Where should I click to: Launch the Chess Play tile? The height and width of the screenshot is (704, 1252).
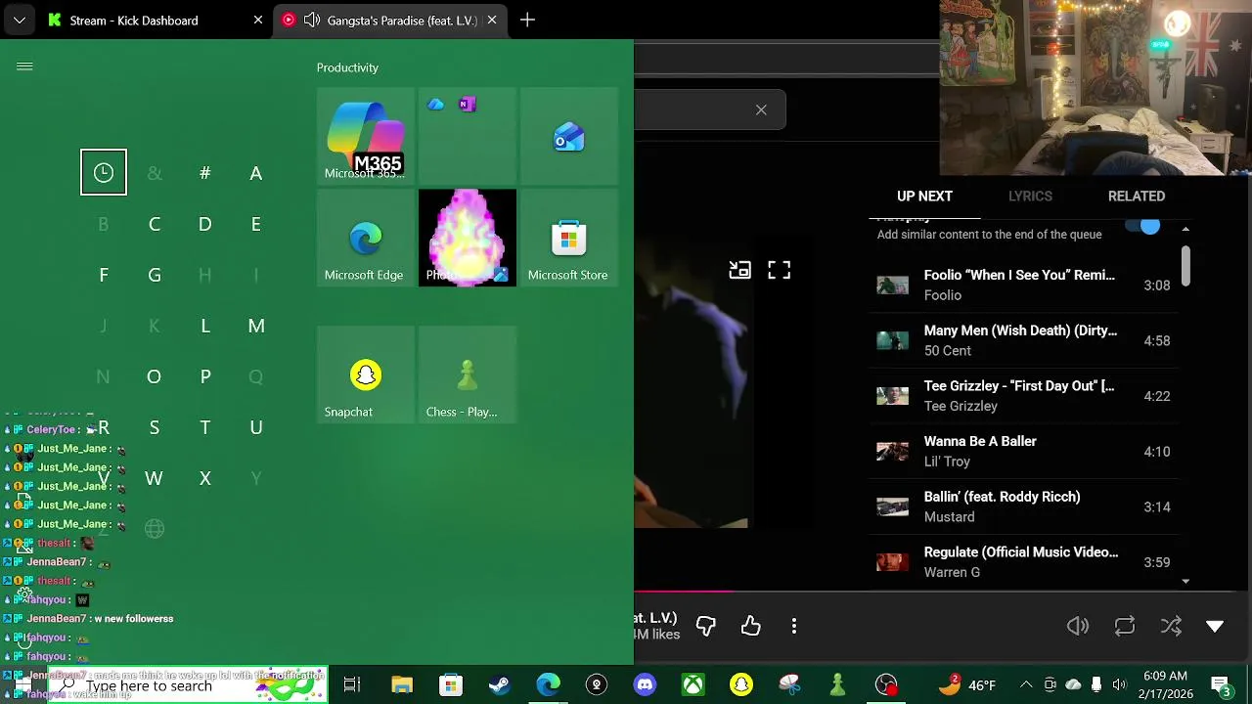[x=467, y=374]
